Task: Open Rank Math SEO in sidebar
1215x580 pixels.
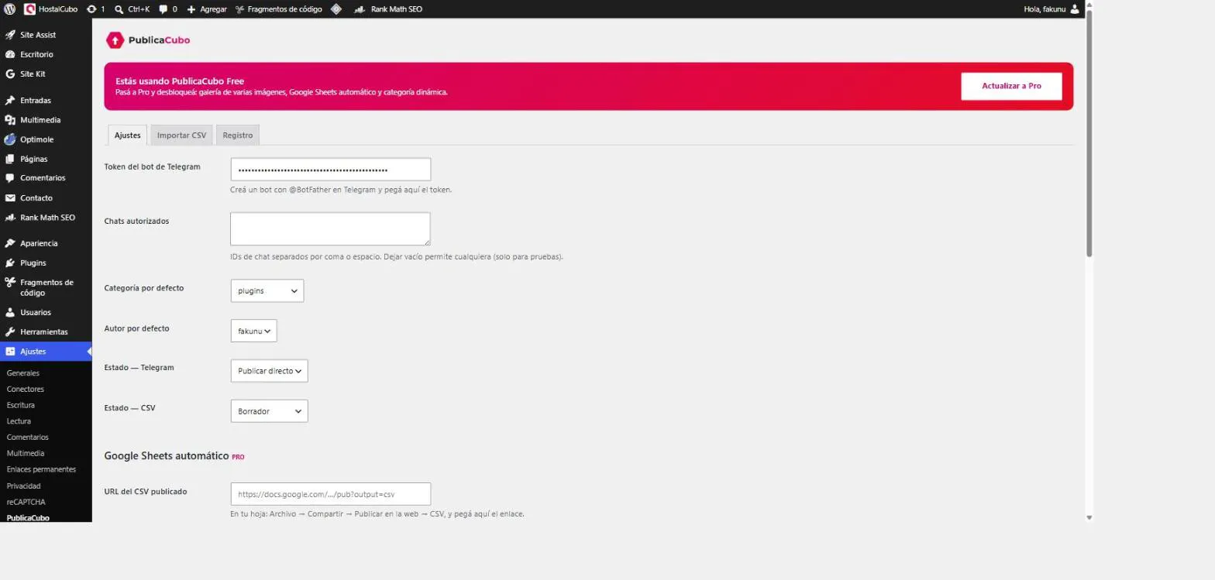Action: click(x=46, y=218)
